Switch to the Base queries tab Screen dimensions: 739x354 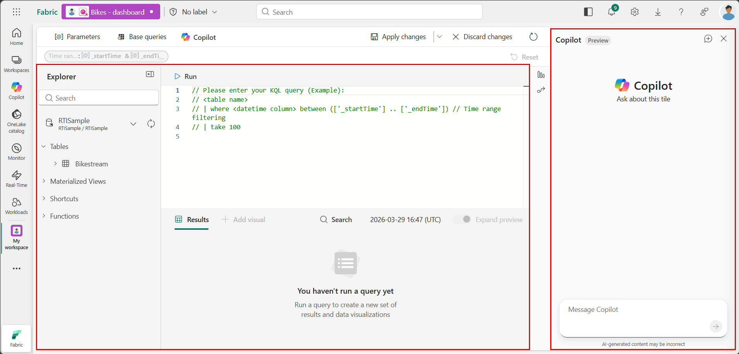click(x=142, y=36)
